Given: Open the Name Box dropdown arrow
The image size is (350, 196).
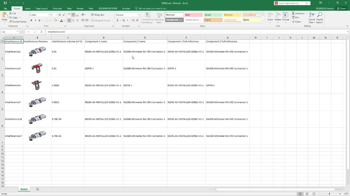Looking at the screenshot, I should 22,32.
